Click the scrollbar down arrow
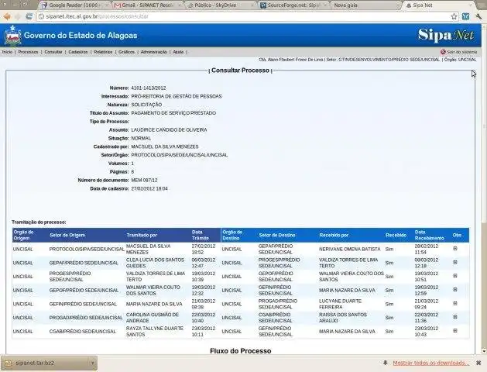The height and width of the screenshot is (372, 487). point(484,351)
